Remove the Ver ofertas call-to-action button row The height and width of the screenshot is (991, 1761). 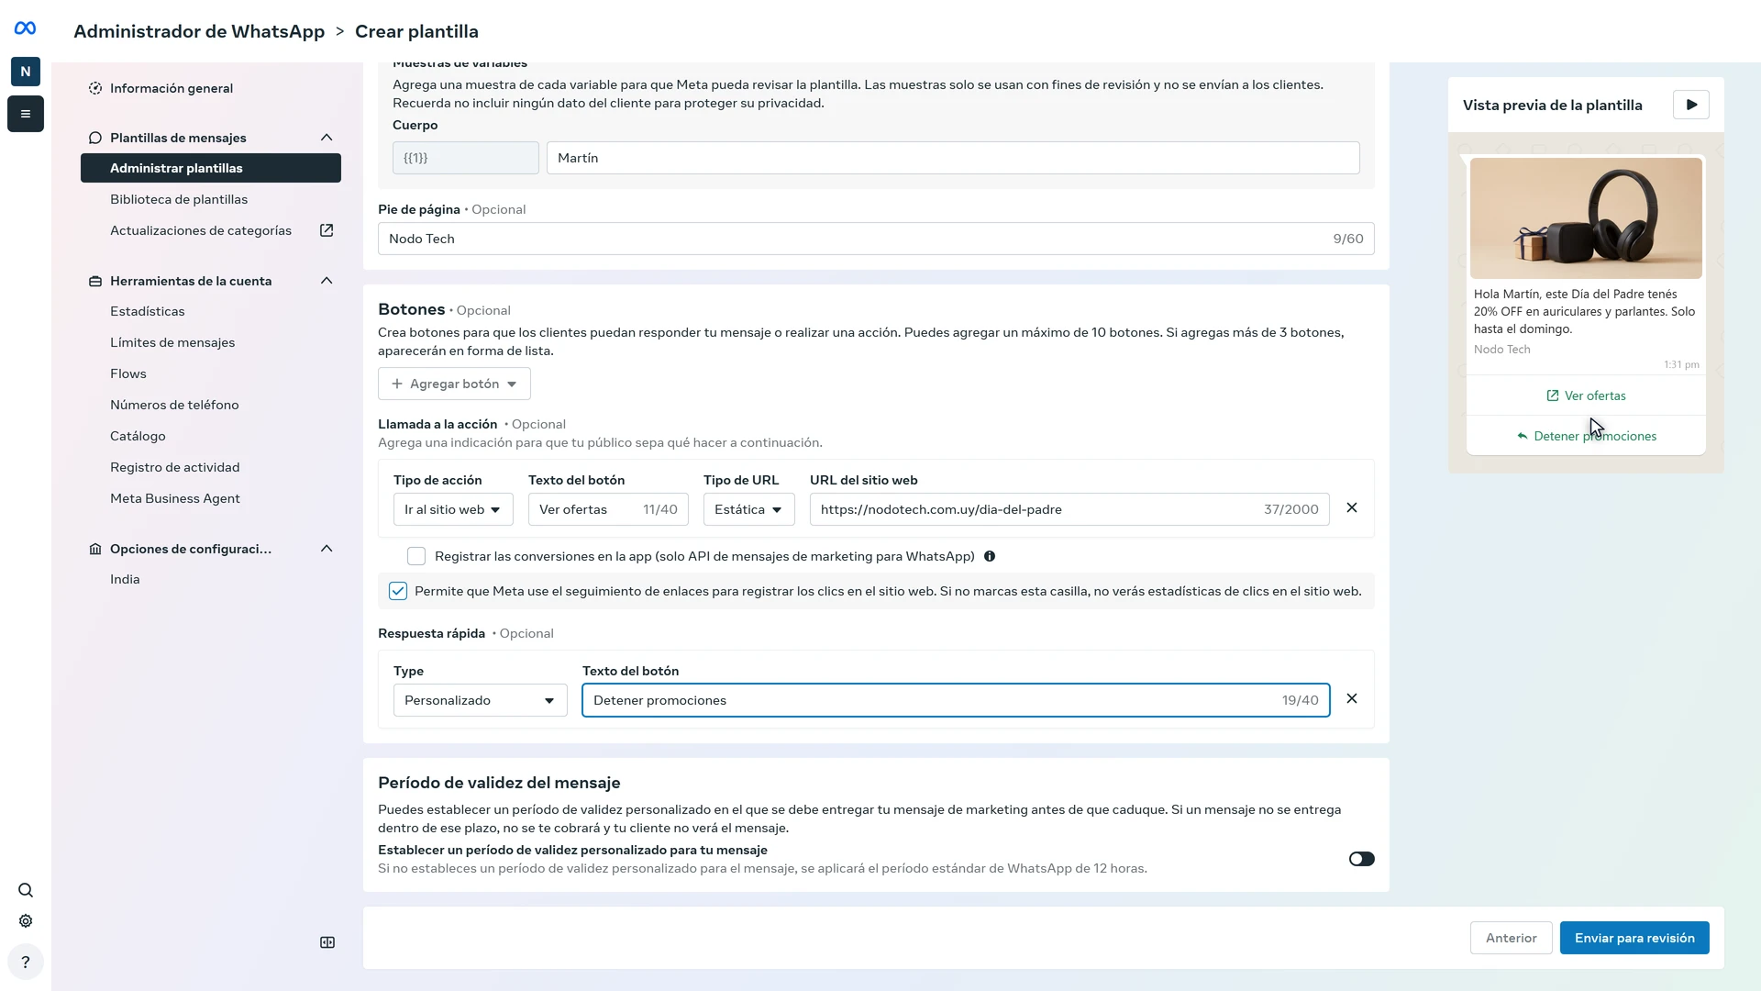1352,507
